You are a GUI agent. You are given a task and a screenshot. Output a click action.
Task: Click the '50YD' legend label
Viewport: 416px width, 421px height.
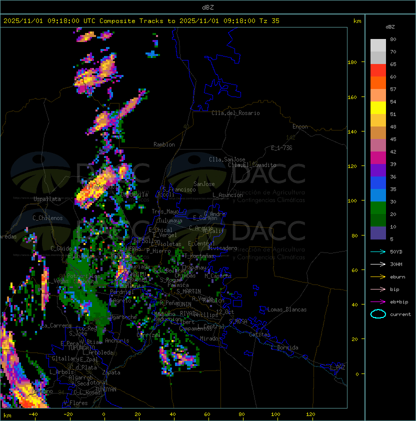coord(396,251)
